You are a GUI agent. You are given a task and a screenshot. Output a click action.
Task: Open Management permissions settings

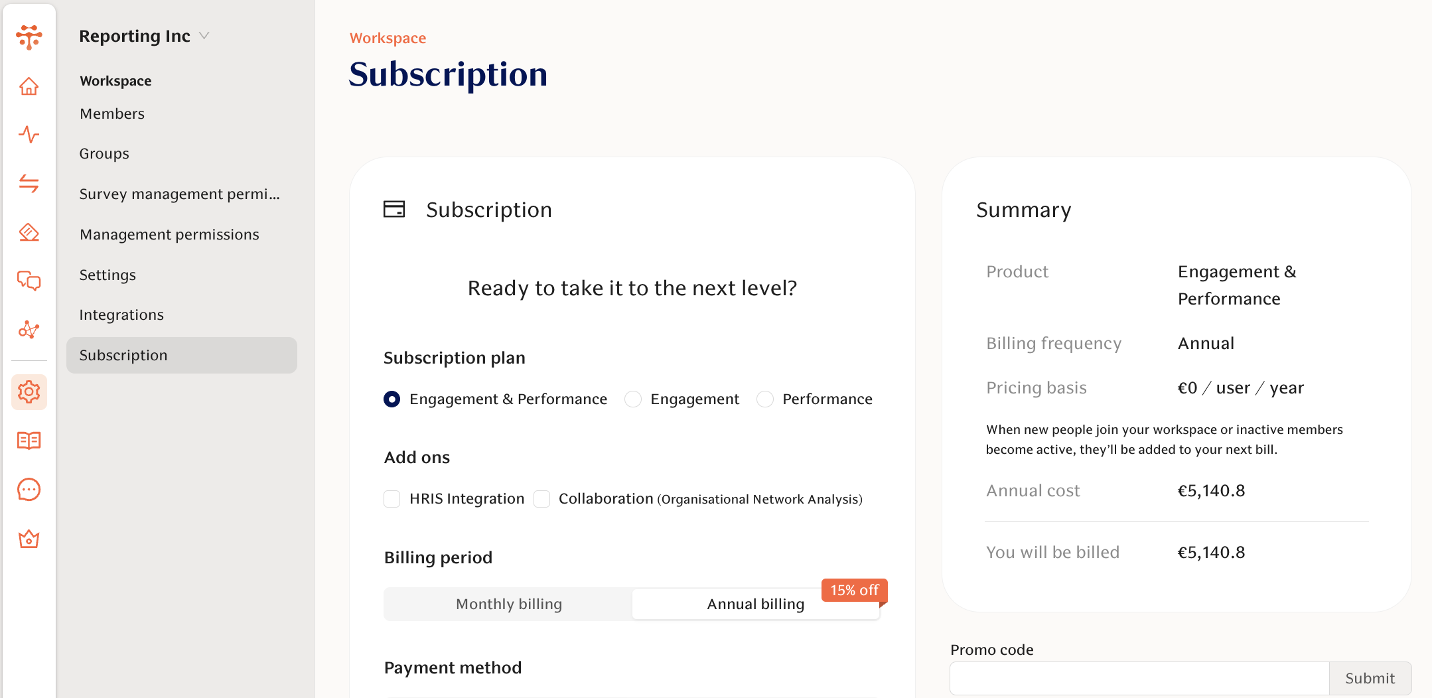[169, 234]
